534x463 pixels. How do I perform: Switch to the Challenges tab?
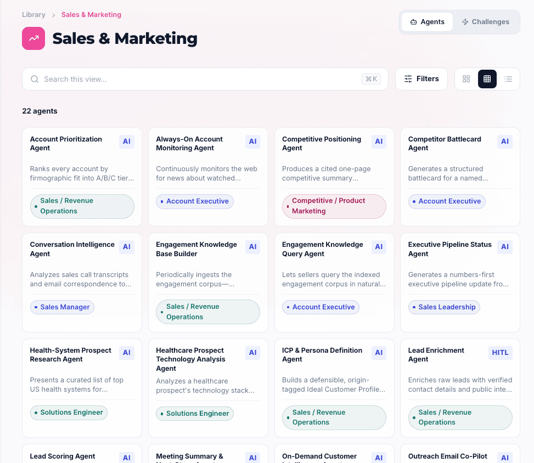pos(485,22)
